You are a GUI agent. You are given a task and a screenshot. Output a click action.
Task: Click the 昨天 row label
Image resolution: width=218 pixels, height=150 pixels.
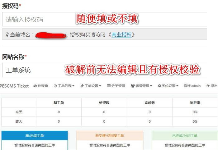click(19, 121)
